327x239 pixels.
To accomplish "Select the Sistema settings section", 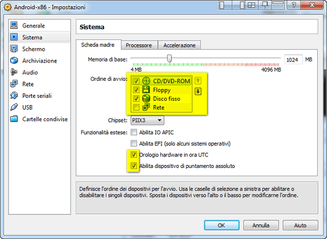I will (39, 38).
